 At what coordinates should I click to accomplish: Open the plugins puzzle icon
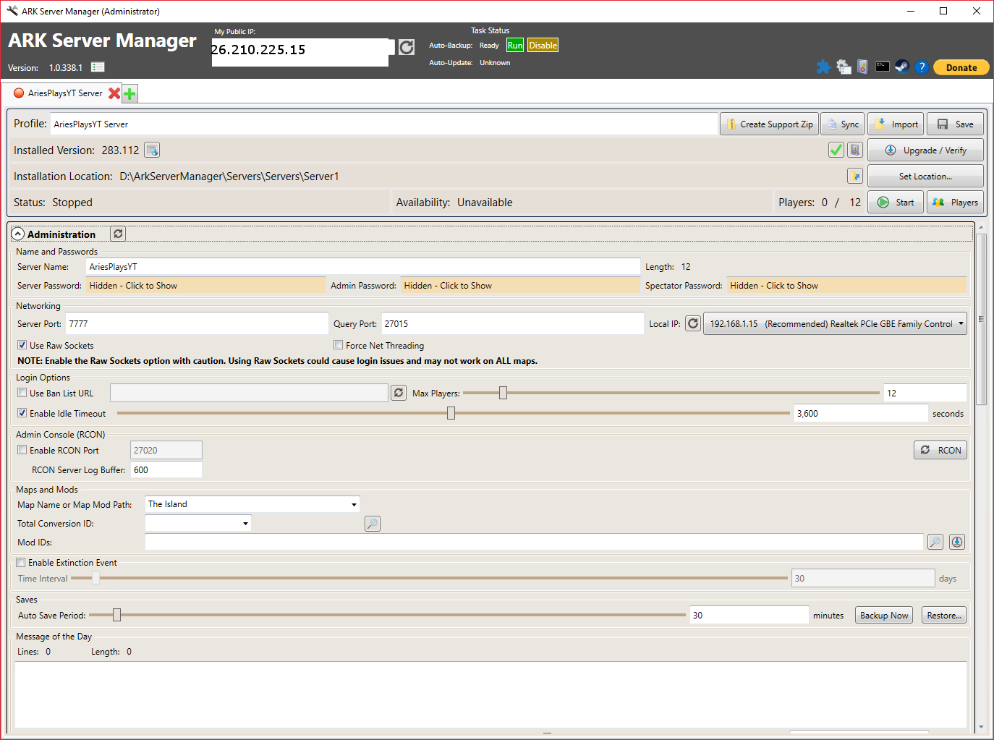pos(823,67)
